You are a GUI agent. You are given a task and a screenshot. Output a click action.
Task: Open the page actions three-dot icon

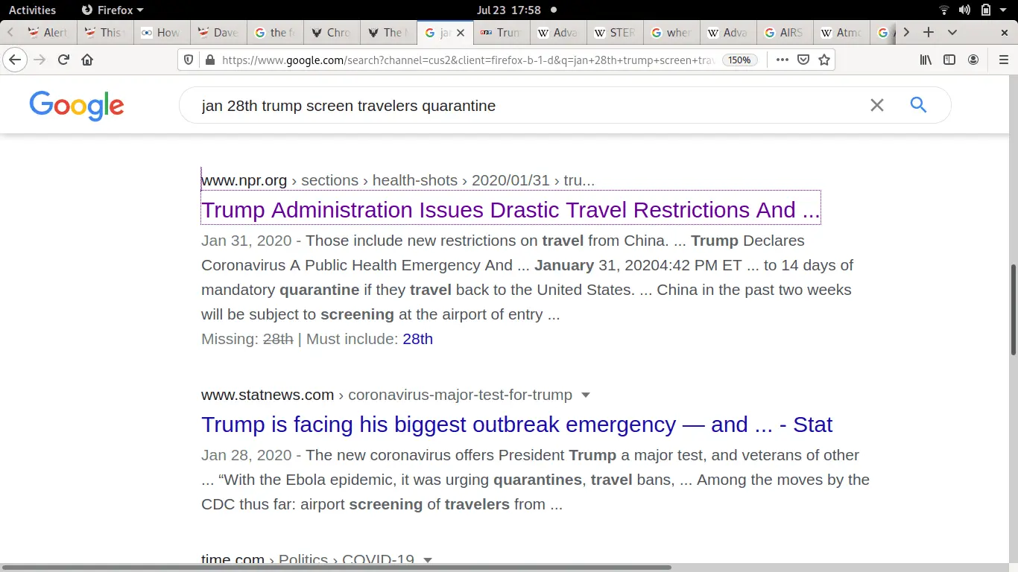coord(781,60)
